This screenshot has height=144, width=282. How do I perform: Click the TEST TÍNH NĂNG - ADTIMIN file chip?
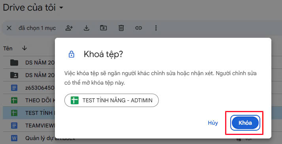(111, 100)
